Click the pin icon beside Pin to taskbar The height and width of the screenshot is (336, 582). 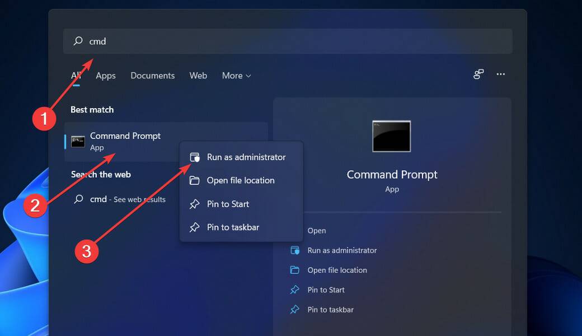pos(195,227)
